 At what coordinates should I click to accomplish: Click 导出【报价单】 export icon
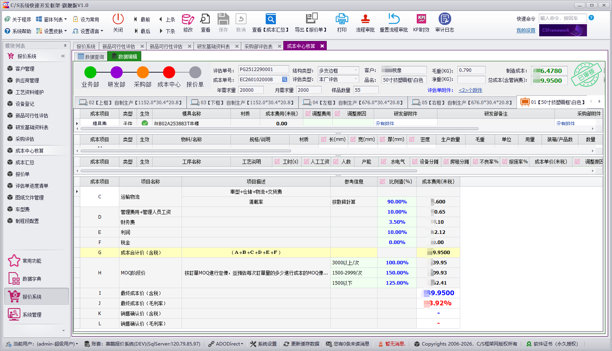(x=311, y=19)
